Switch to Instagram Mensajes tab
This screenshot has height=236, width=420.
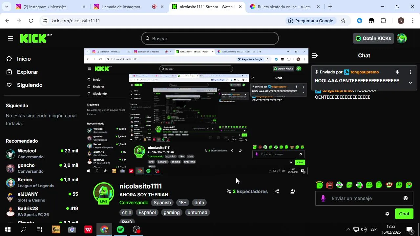tap(50, 7)
